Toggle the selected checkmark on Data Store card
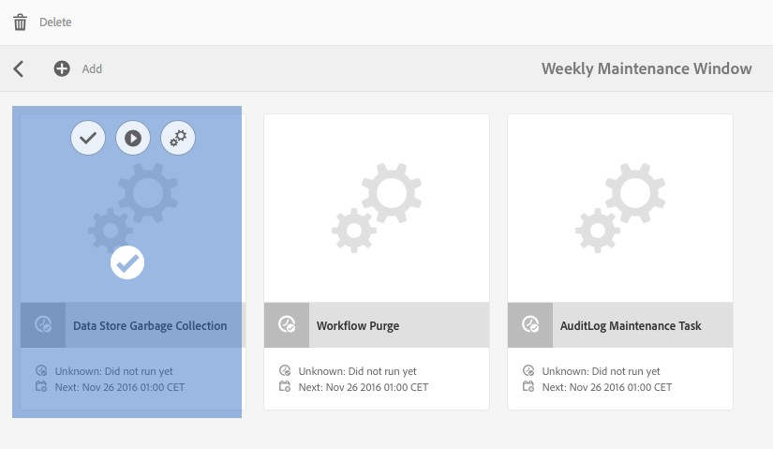This screenshot has height=449, width=773. [127, 262]
